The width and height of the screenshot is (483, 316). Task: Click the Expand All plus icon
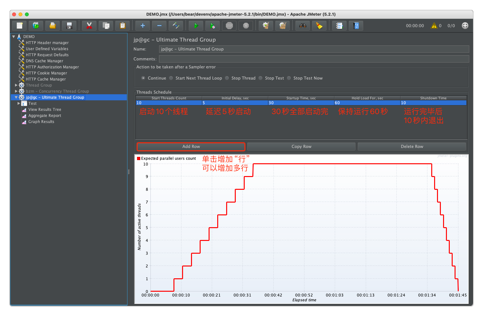tap(143, 26)
